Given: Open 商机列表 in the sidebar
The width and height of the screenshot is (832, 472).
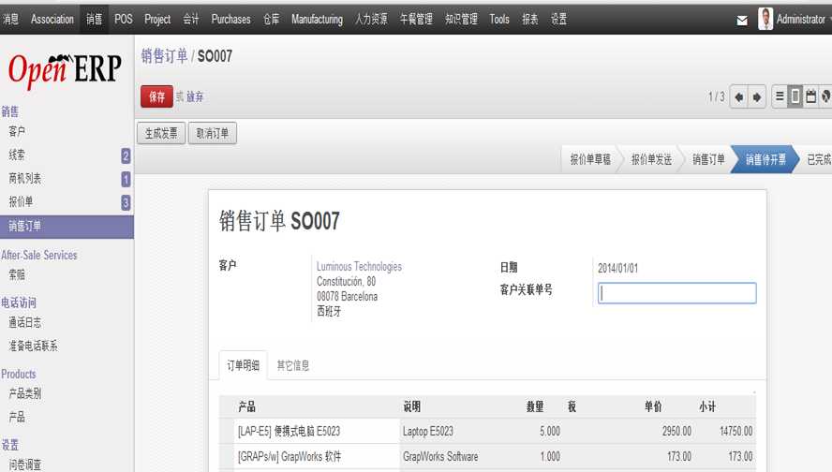Looking at the screenshot, I should [24, 178].
